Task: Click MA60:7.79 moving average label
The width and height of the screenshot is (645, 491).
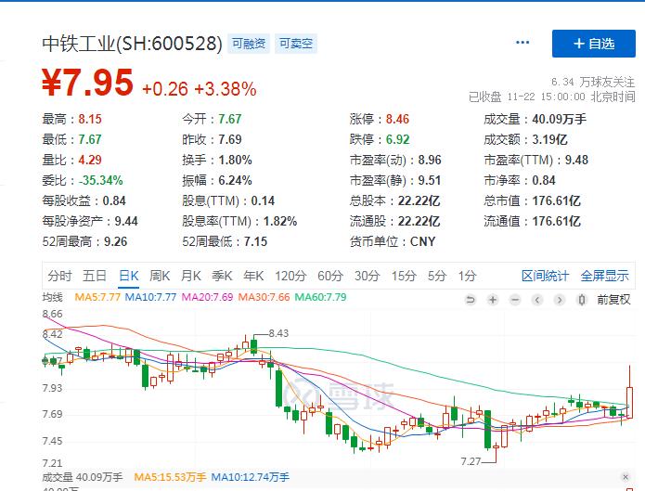Action: click(x=320, y=297)
